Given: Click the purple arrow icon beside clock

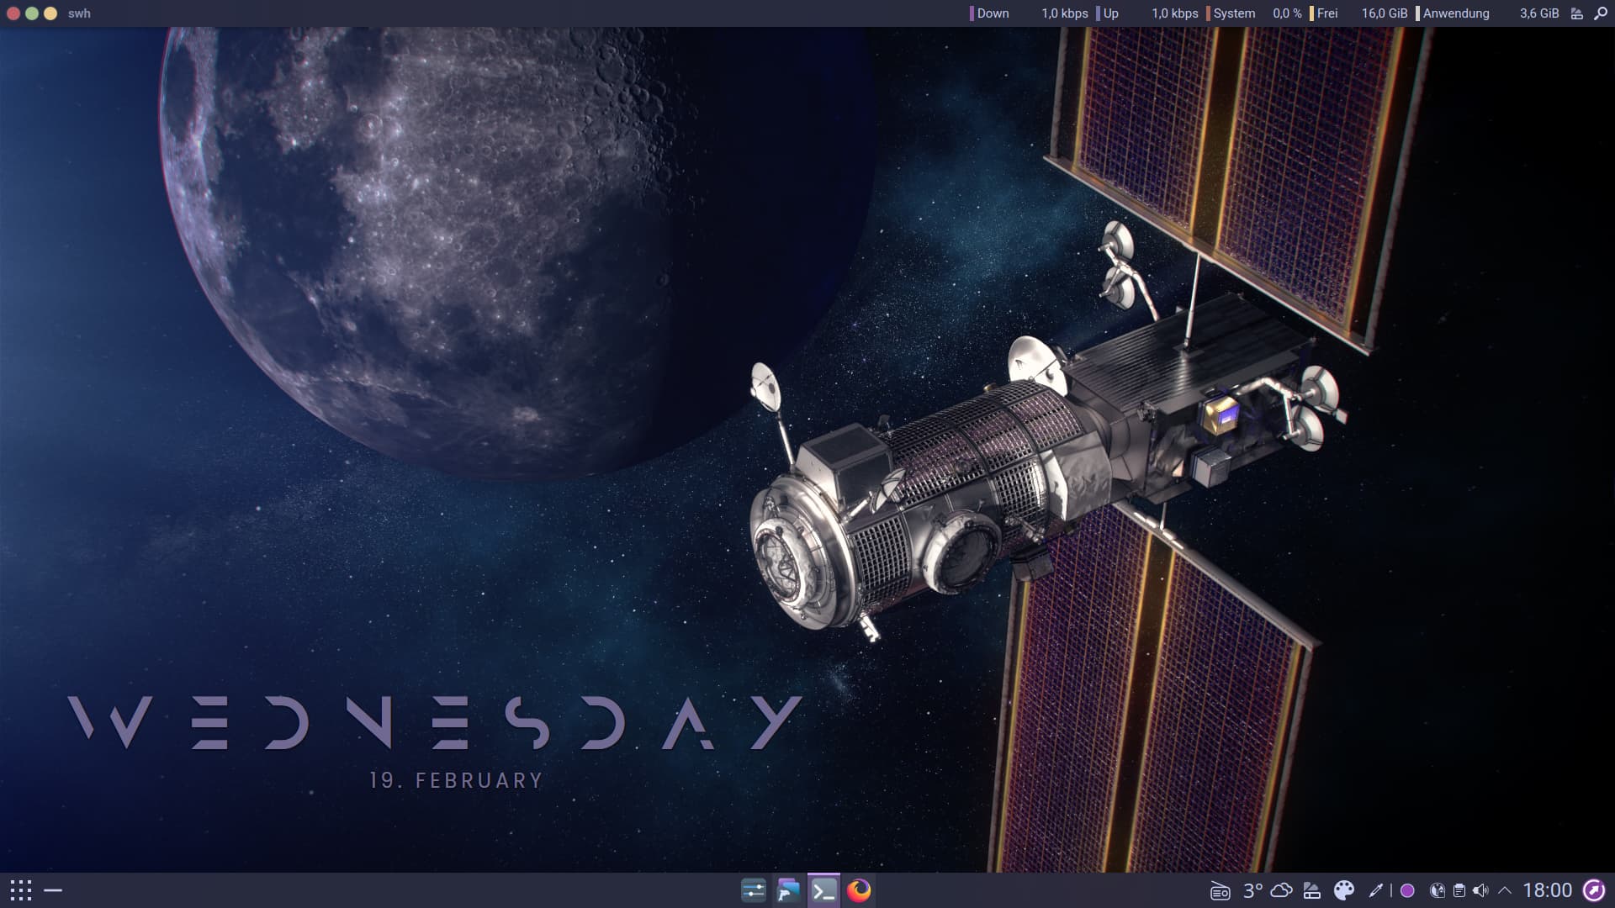Looking at the screenshot, I should tap(1594, 890).
